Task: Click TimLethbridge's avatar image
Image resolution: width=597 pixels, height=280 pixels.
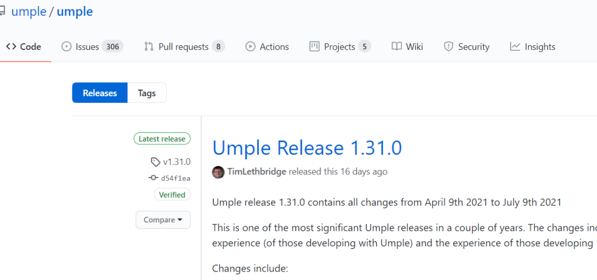Action: click(x=218, y=172)
